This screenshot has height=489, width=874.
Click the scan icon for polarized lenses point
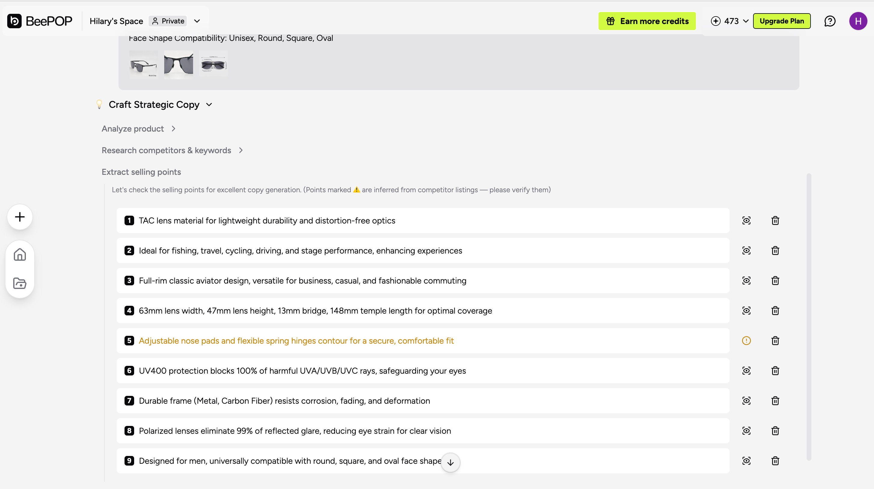pyautogui.click(x=746, y=431)
